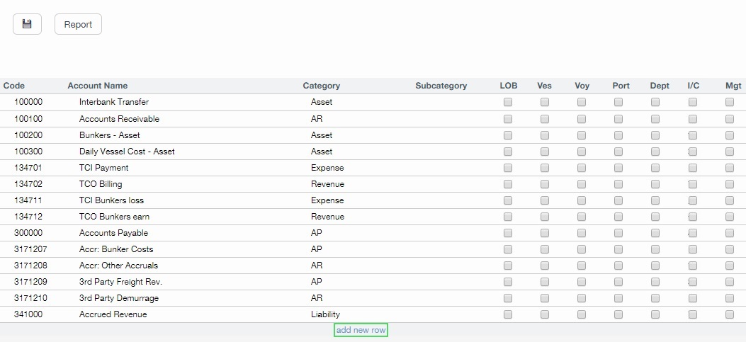Screen dimensions: 746x342
Task: Select the Category column header
Action: (321, 86)
